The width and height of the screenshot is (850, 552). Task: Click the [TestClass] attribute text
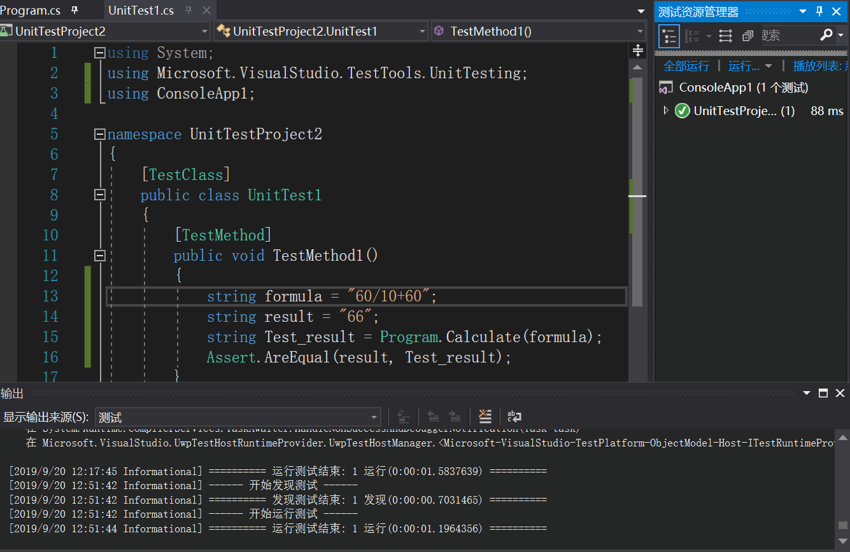pyautogui.click(x=185, y=175)
